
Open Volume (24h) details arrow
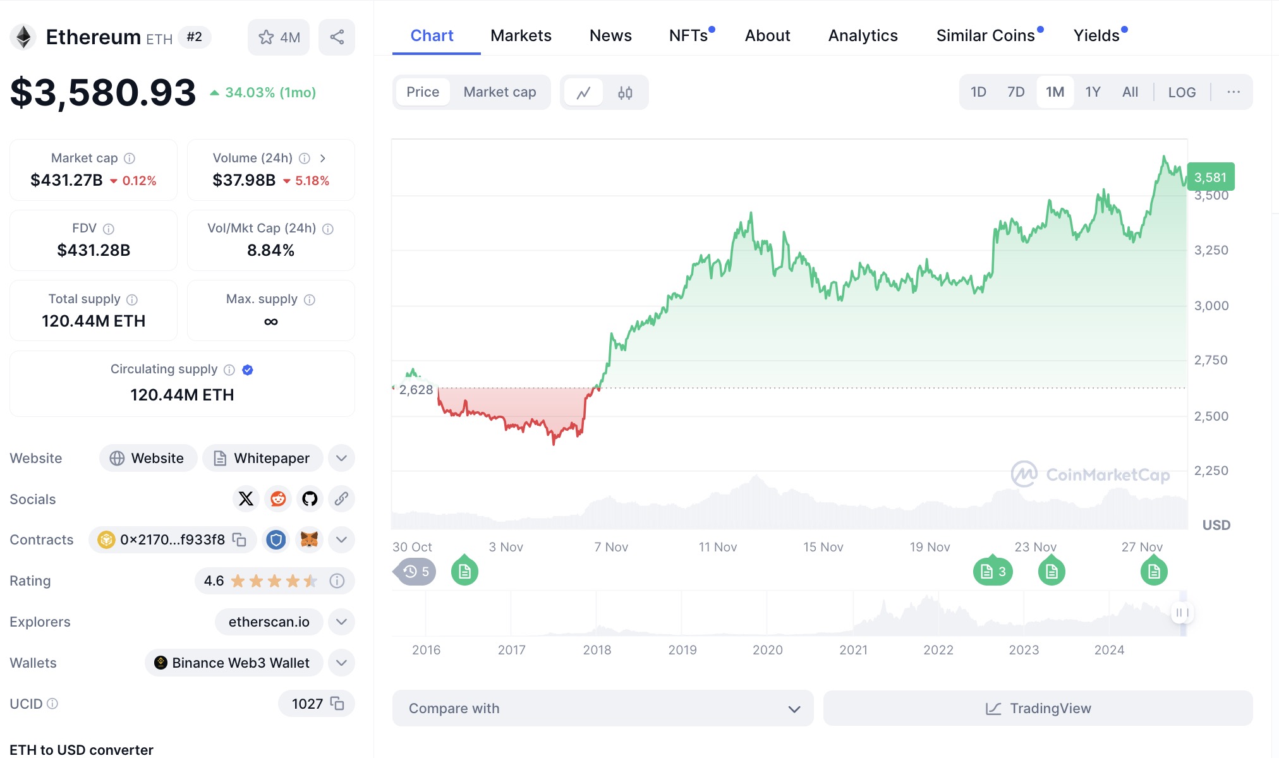pyautogui.click(x=323, y=158)
